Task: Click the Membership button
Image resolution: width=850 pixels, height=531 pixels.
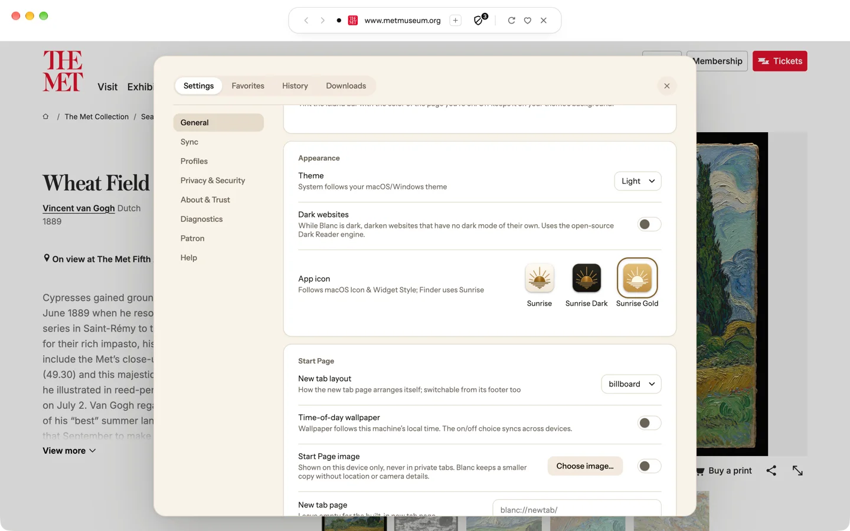Action: point(718,61)
